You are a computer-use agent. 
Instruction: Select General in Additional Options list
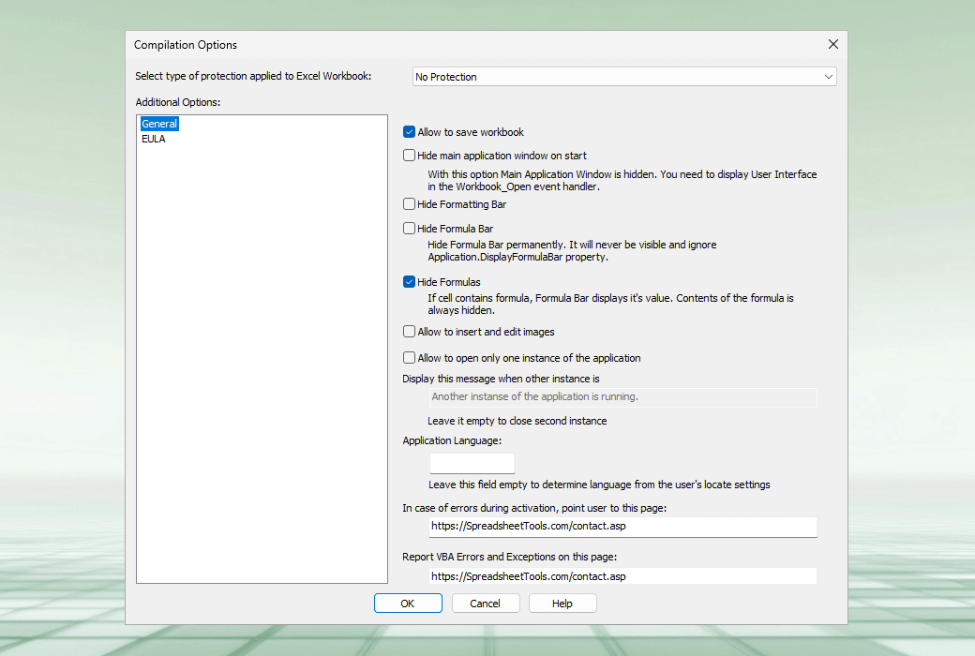point(159,124)
